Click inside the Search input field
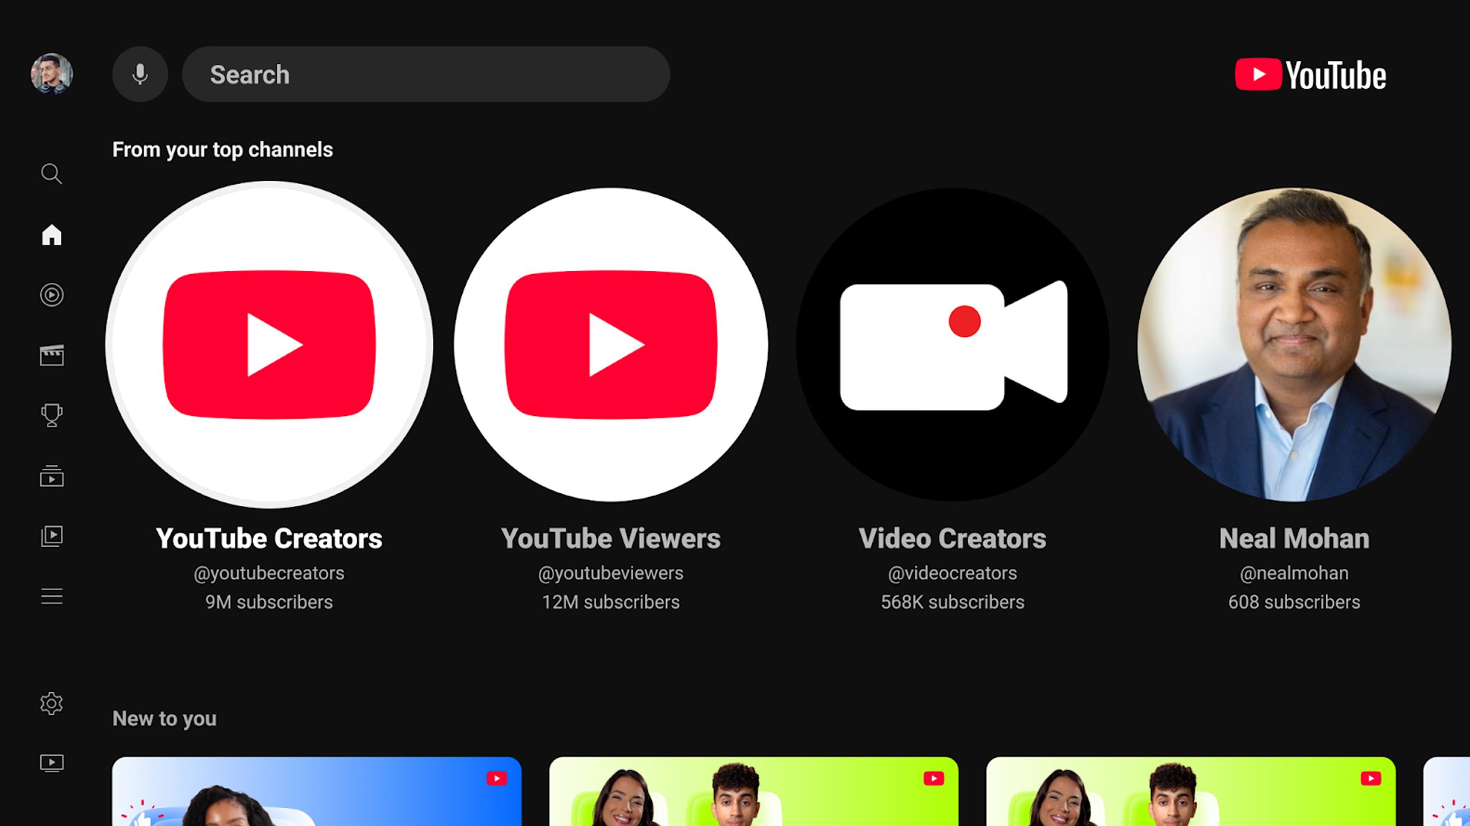The width and height of the screenshot is (1470, 826). 425,74
